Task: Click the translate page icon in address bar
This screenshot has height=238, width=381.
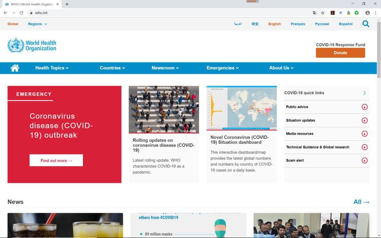Action: [x=315, y=13]
